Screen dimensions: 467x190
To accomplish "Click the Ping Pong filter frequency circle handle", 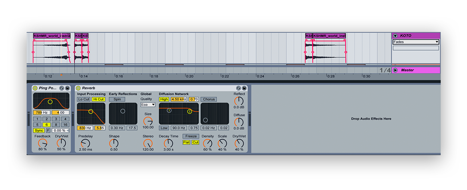I will click(50, 102).
